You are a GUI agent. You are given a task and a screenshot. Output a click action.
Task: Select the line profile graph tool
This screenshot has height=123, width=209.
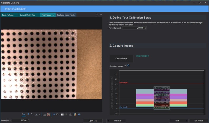coord(36,115)
